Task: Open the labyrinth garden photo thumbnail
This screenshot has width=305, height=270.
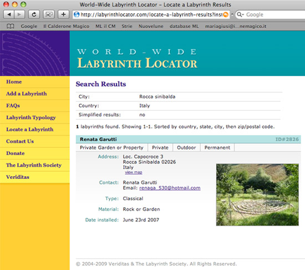Action: pos(257,195)
